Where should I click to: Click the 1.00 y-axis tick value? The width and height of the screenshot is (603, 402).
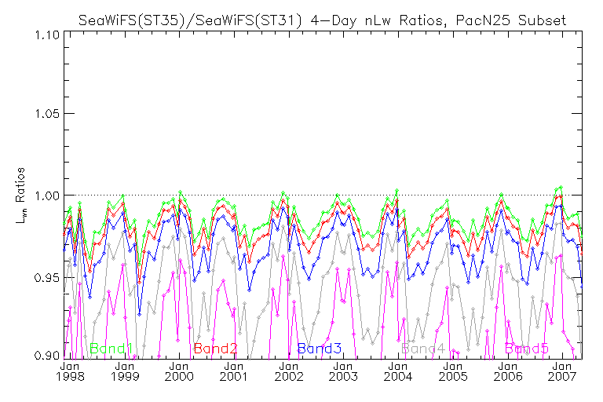pos(47,196)
